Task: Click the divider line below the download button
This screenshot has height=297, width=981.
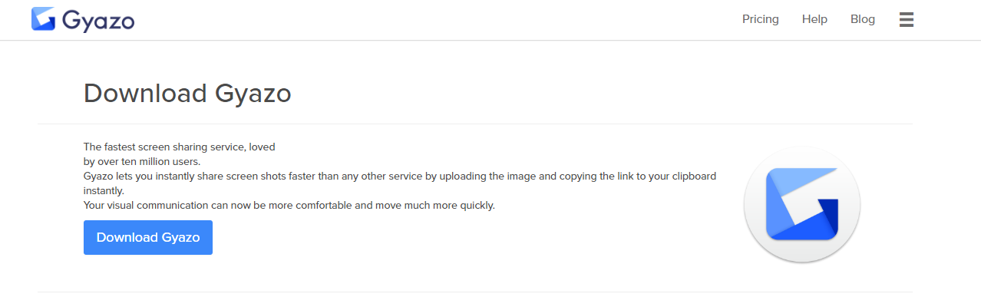Action: click(x=474, y=292)
